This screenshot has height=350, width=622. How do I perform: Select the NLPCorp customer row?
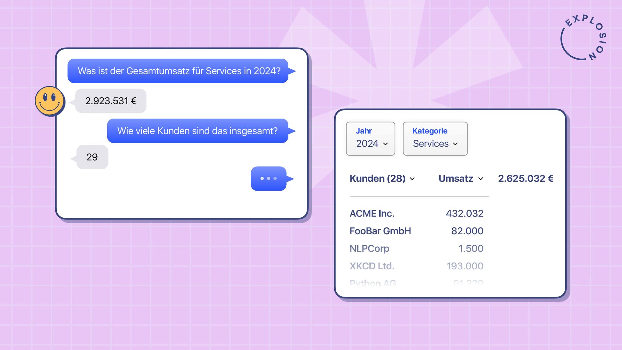(369, 249)
